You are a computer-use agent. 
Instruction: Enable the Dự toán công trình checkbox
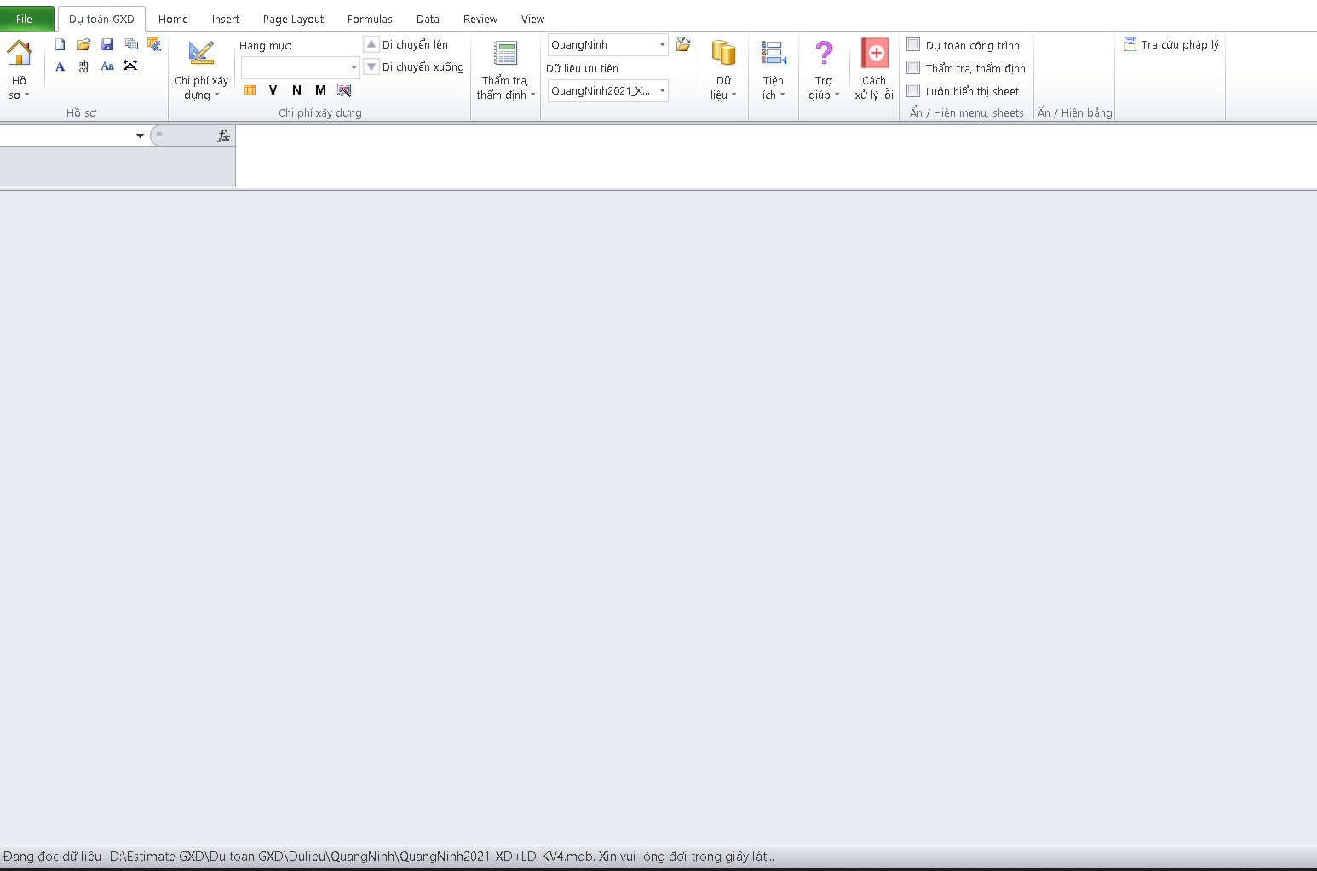pos(913,45)
